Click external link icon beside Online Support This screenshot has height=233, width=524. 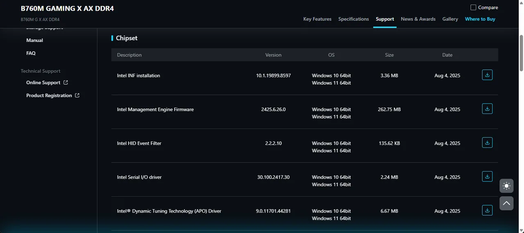(x=65, y=82)
